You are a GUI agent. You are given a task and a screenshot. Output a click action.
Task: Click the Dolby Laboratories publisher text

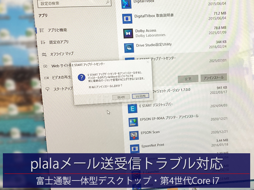coord(150,35)
